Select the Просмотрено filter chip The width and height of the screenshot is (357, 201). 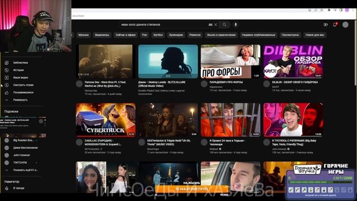(290, 35)
